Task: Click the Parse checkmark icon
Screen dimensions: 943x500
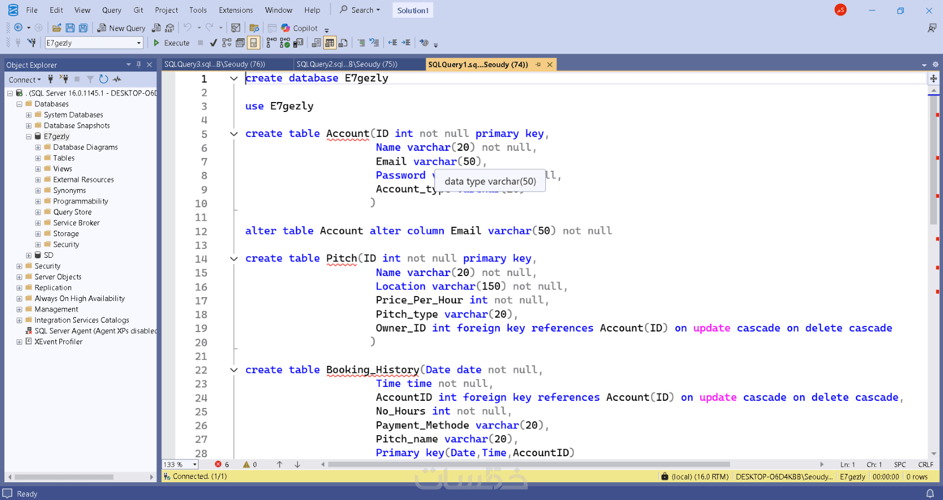Action: click(x=214, y=43)
